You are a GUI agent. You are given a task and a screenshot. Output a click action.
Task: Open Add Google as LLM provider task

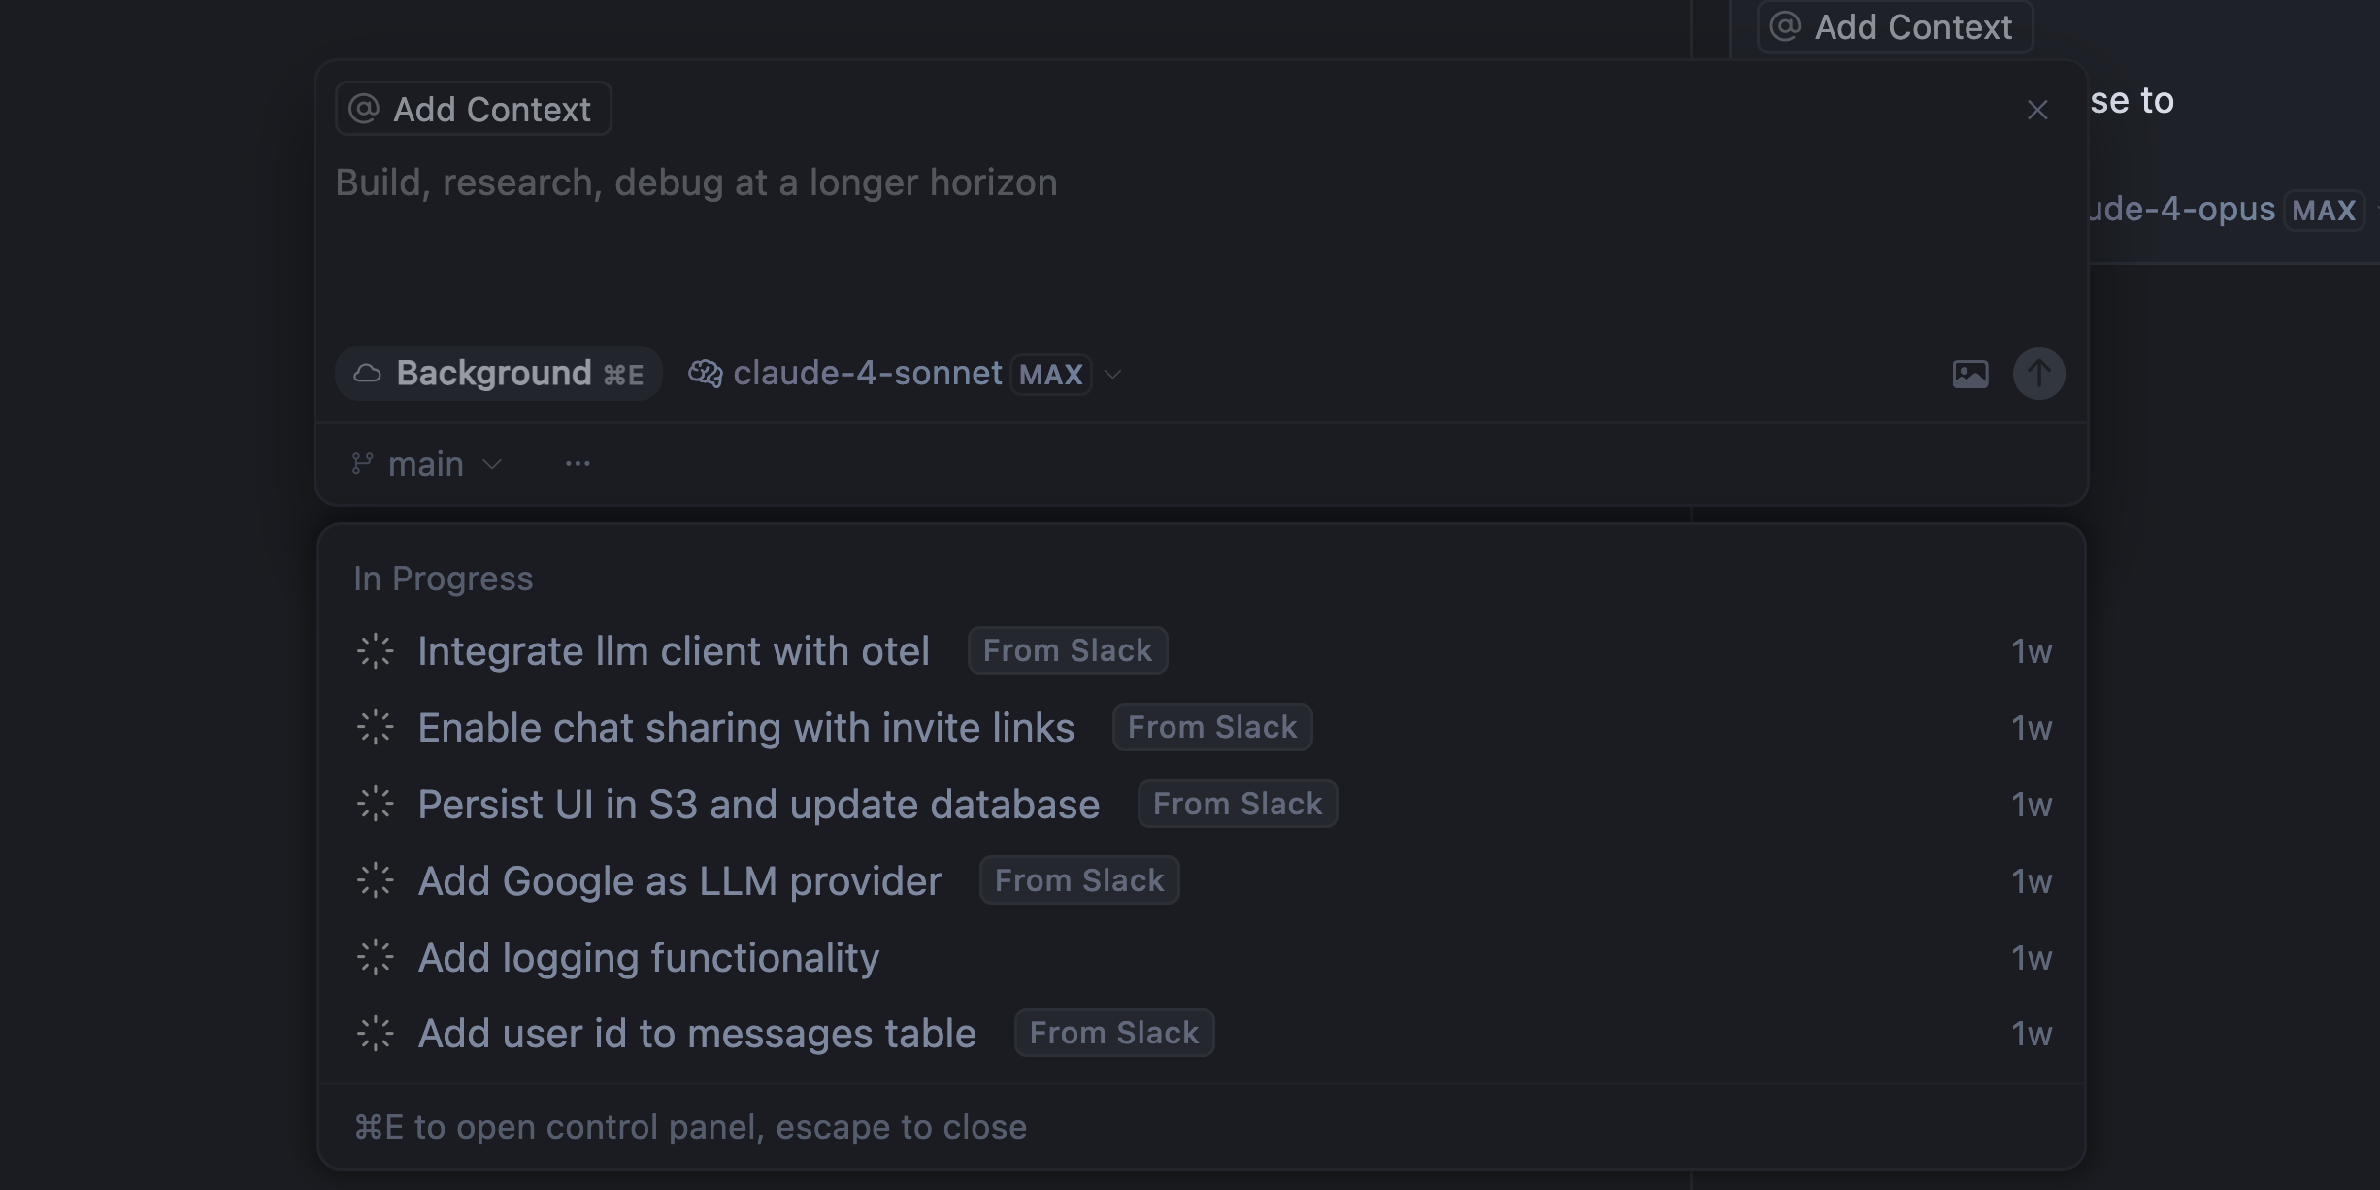679,881
